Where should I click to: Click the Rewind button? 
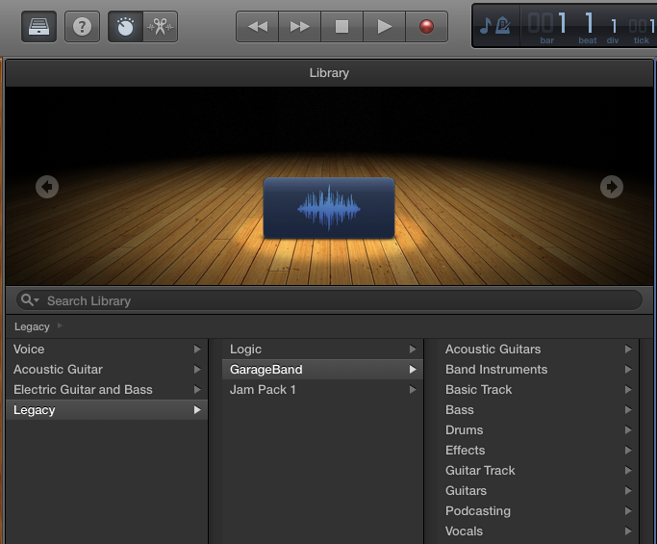point(257,27)
